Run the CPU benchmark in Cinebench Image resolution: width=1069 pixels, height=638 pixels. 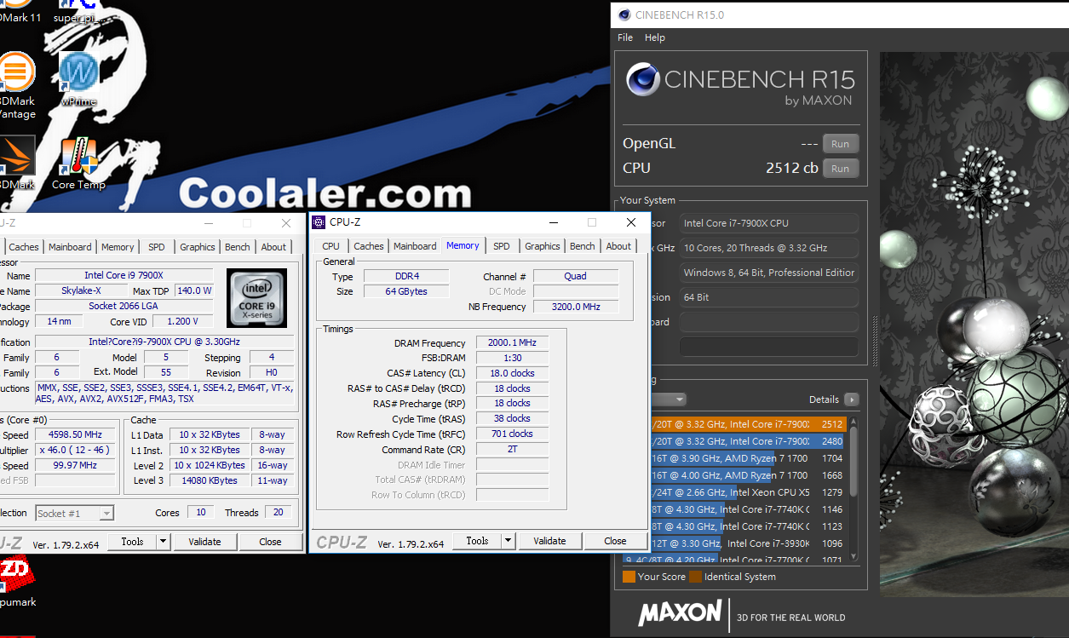840,169
